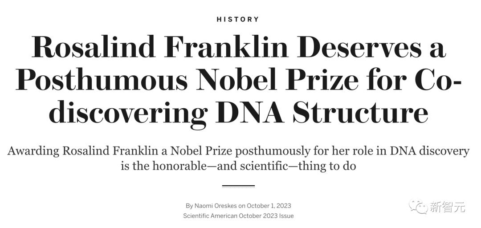The height and width of the screenshot is (228, 481).
Task: Open the Scientific American October 2023 Issue link
Action: click(x=238, y=216)
